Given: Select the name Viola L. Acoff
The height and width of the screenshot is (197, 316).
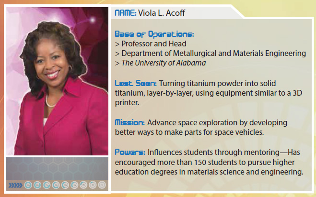Looking at the screenshot, I should 162,13.
